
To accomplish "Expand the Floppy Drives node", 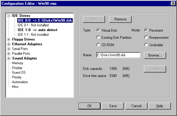I will click(x=9, y=39).
